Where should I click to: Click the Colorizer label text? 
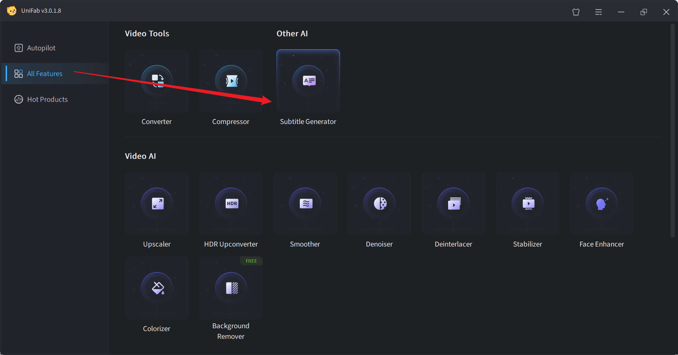[x=156, y=329]
